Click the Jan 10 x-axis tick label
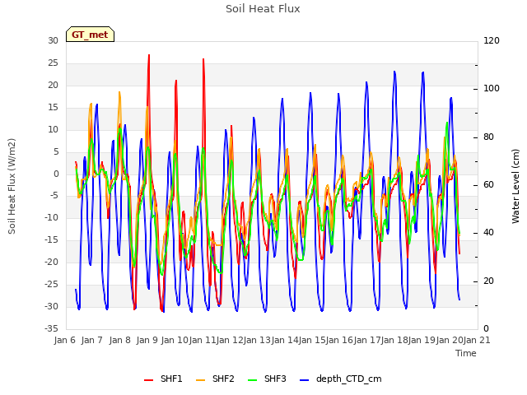 (x=175, y=340)
